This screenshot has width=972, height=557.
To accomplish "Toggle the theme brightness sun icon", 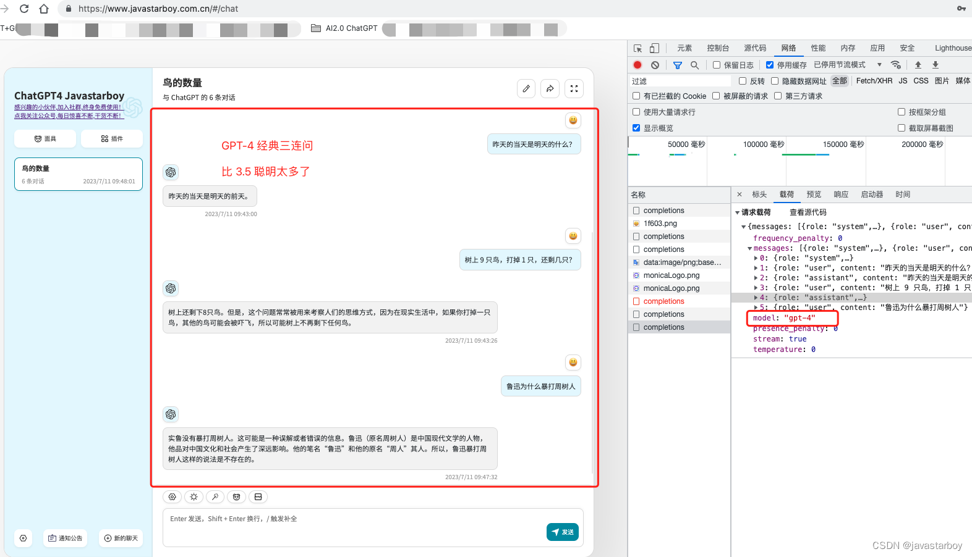I will pyautogui.click(x=194, y=496).
